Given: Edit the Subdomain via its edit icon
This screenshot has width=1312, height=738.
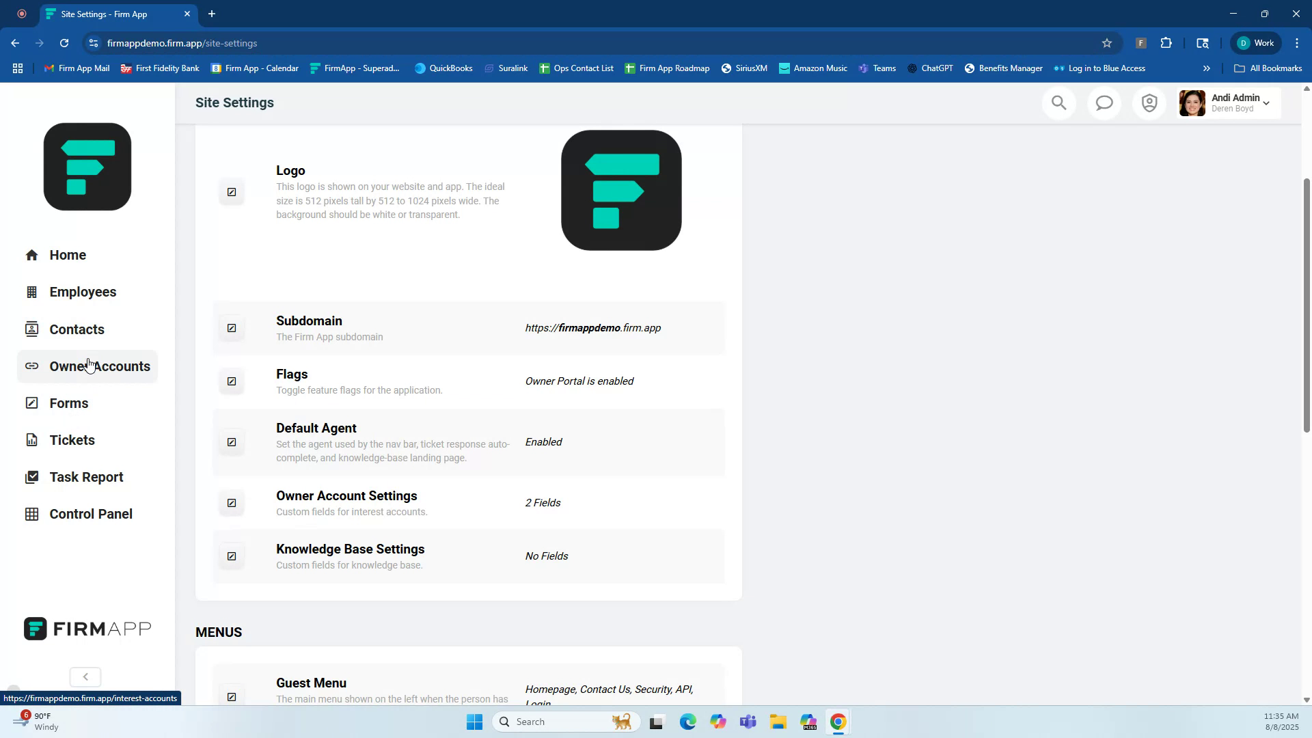Looking at the screenshot, I should [x=232, y=328].
